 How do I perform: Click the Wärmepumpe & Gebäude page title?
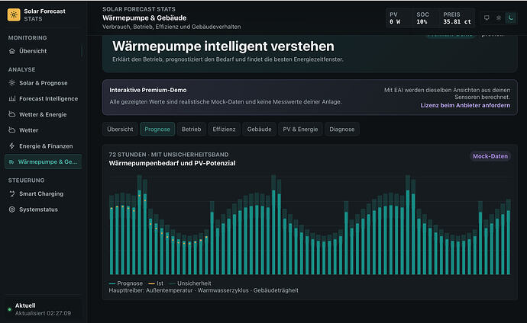(x=144, y=18)
